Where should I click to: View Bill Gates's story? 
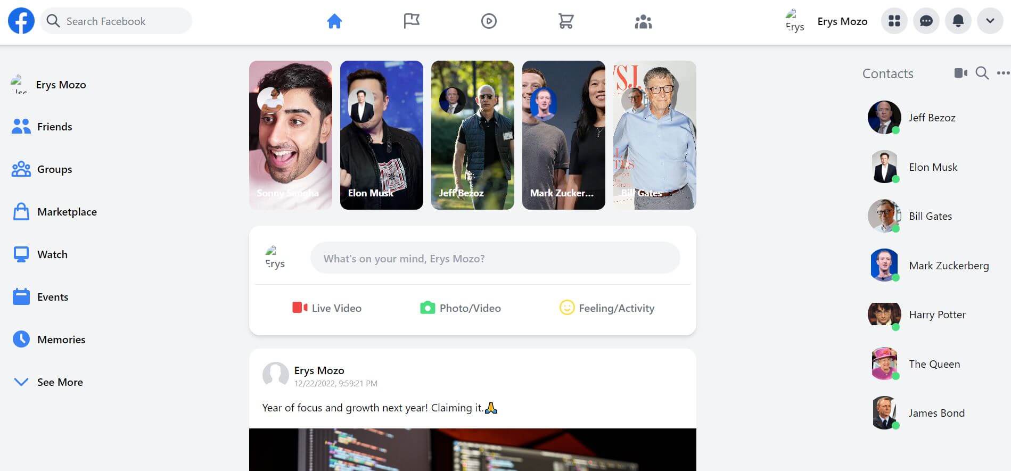click(655, 135)
